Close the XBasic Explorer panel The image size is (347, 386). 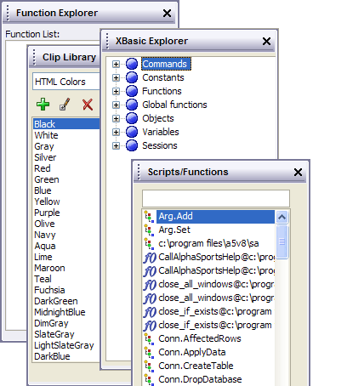266,42
